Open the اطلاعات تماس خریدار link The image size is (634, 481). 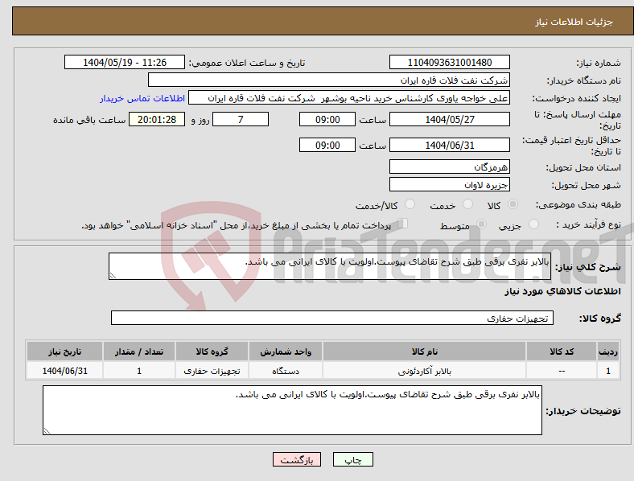point(142,98)
